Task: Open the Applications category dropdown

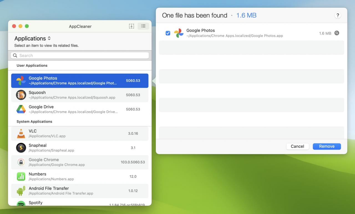Action: click(x=32, y=38)
